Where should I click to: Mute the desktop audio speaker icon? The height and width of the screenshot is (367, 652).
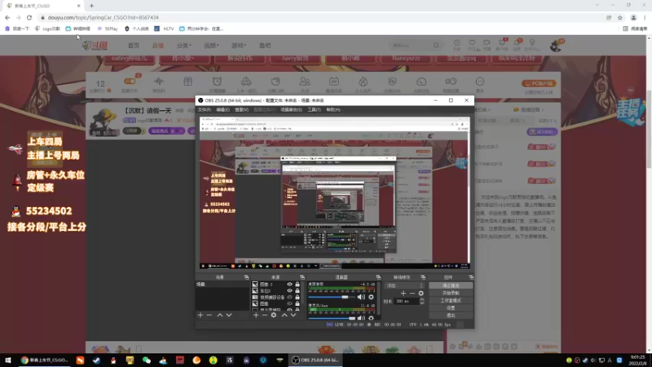[x=361, y=297]
